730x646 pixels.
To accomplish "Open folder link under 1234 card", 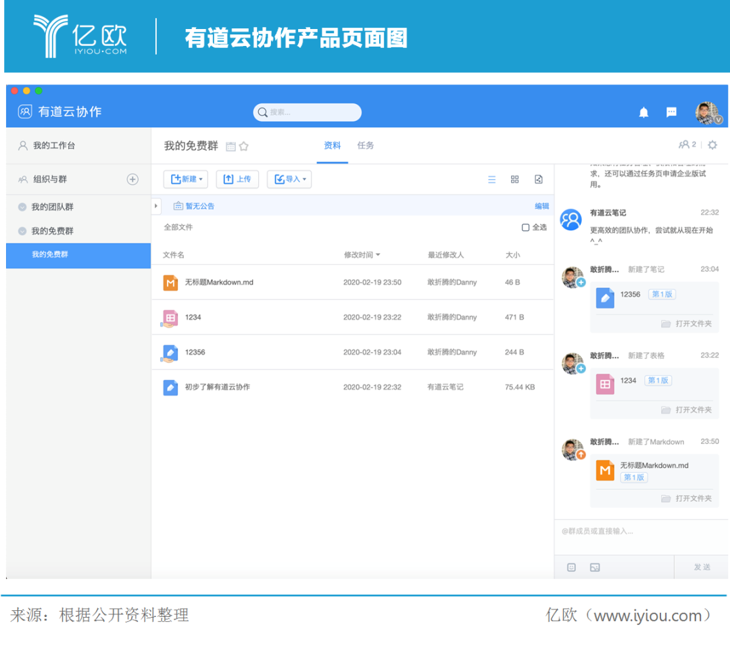I will click(687, 410).
